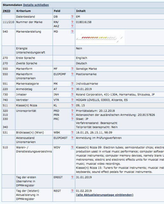Click the Datenbestand criterion label
Image resolution: width=164 pixels, height=204 pixels.
tap(25, 17)
